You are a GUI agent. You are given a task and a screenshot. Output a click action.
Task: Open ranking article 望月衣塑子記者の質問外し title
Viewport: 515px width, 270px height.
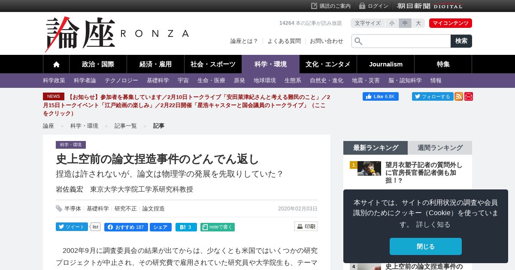pyautogui.click(x=424, y=173)
